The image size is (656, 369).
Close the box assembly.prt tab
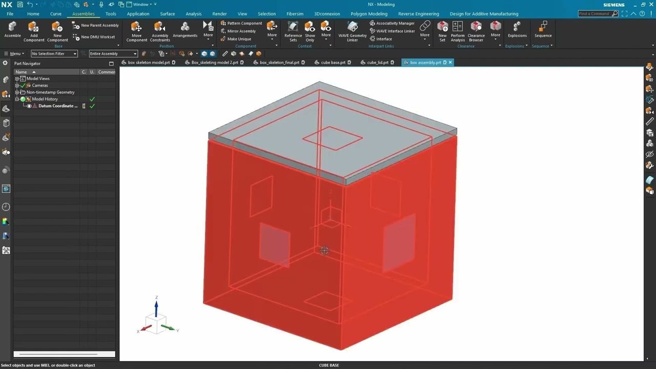tap(450, 63)
